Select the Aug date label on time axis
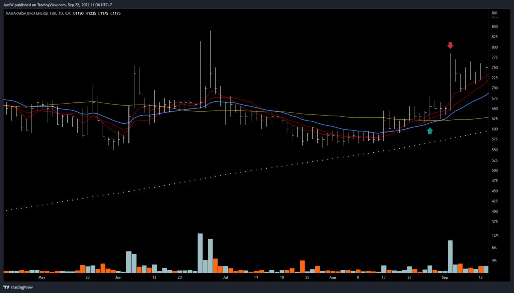This screenshot has width=514, height=293. (x=333, y=277)
